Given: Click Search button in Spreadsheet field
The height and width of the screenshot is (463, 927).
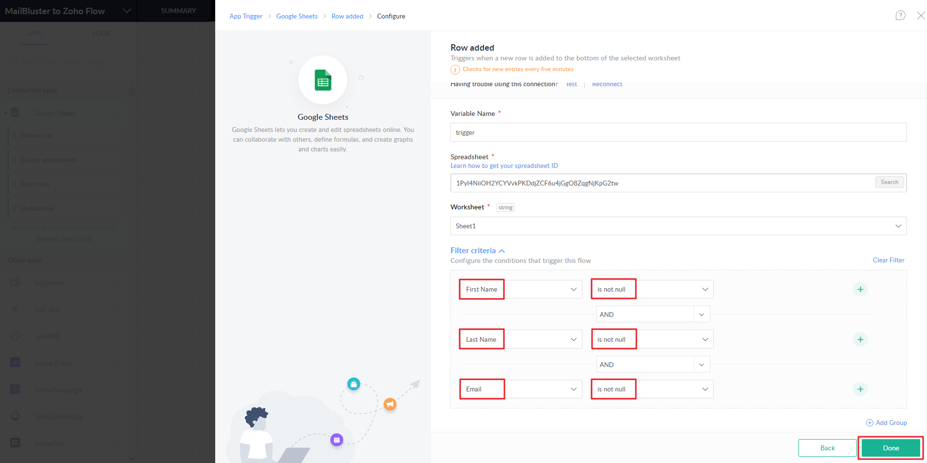Looking at the screenshot, I should click(889, 182).
